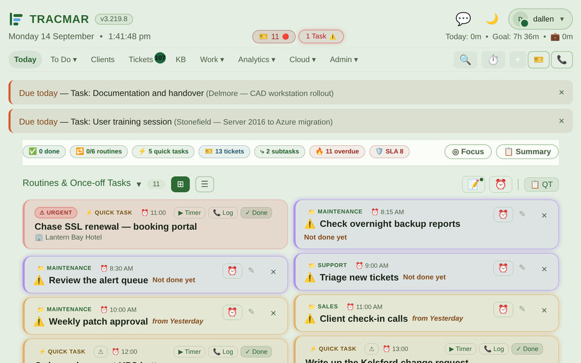Click the new ticket icon in navbar
This screenshot has width=581, height=363.
tap(539, 60)
